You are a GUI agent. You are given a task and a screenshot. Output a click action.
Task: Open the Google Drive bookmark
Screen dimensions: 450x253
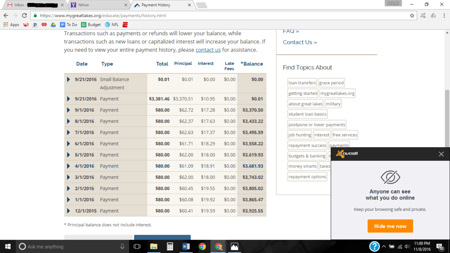pos(54,25)
